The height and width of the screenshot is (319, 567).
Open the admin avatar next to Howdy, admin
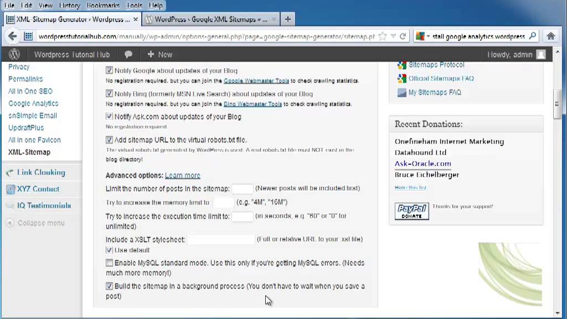[541, 54]
